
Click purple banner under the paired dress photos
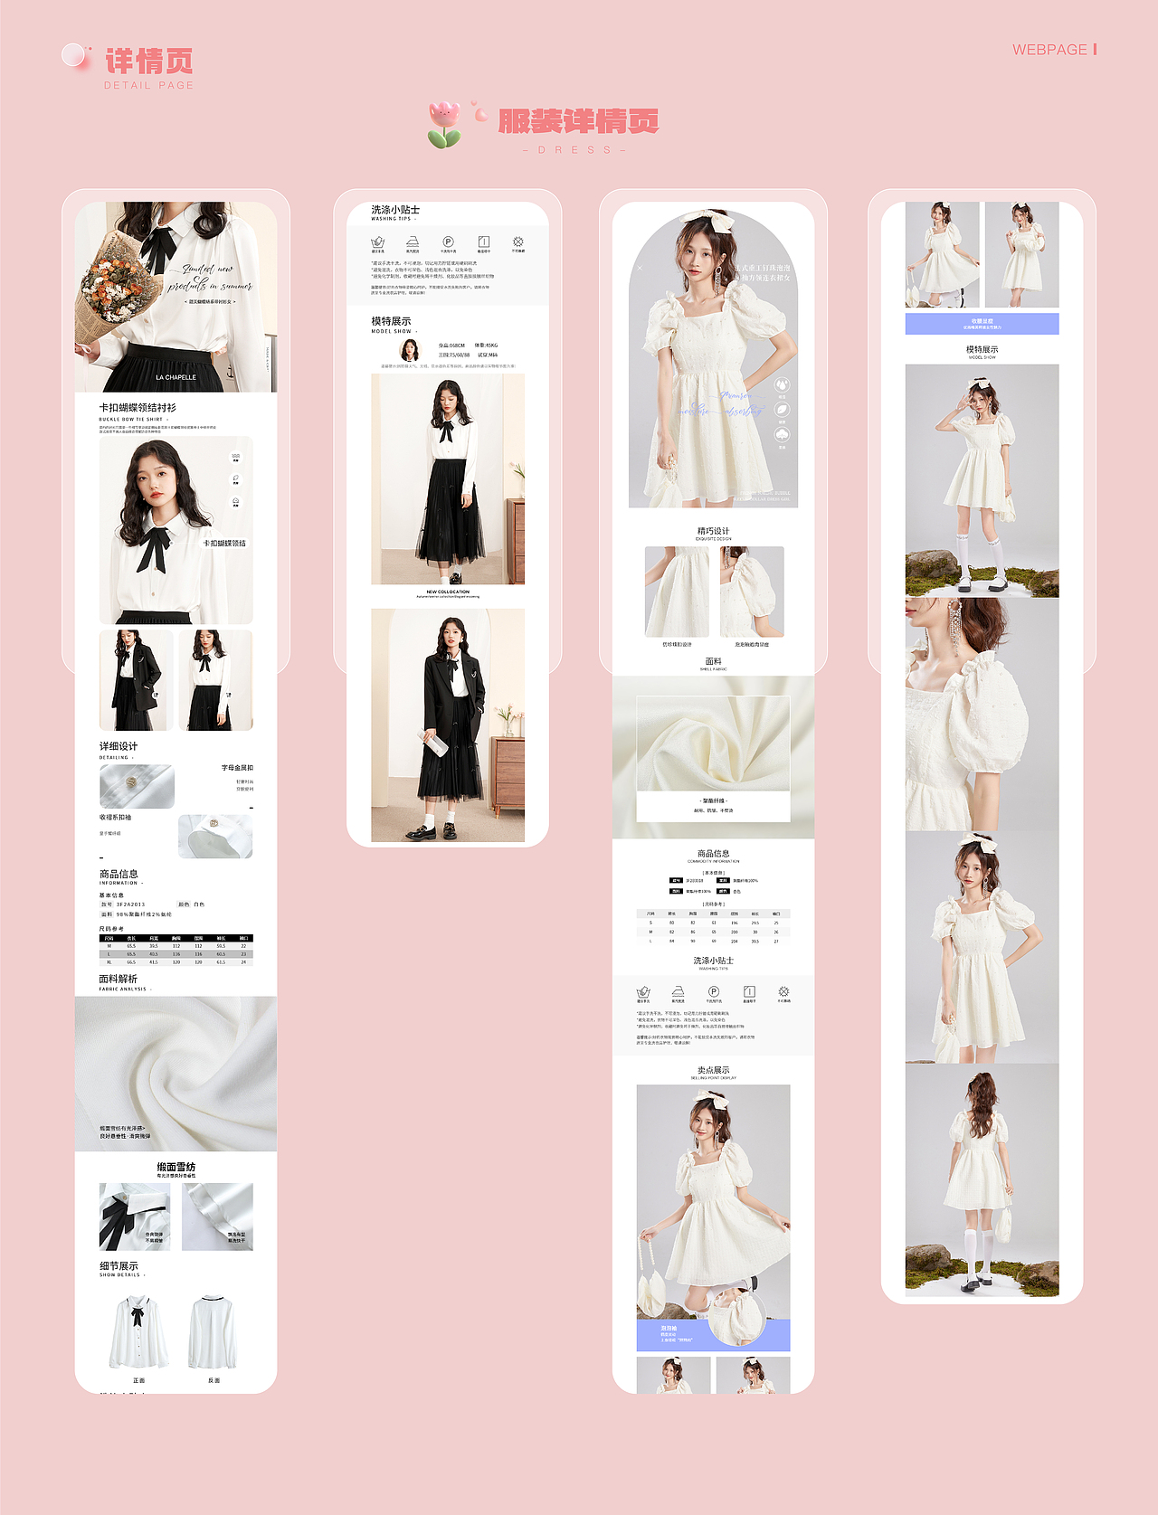982,324
